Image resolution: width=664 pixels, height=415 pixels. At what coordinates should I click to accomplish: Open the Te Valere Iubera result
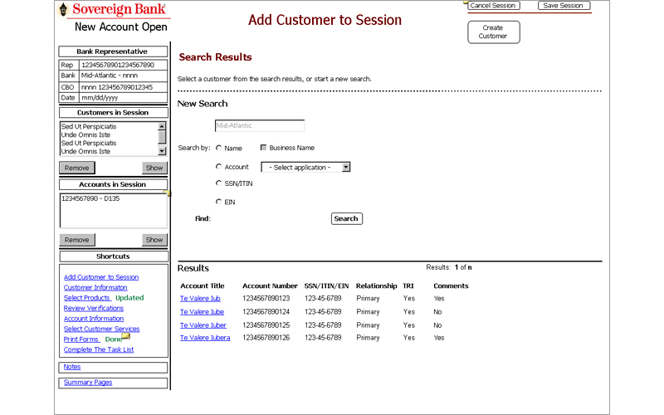pos(205,338)
